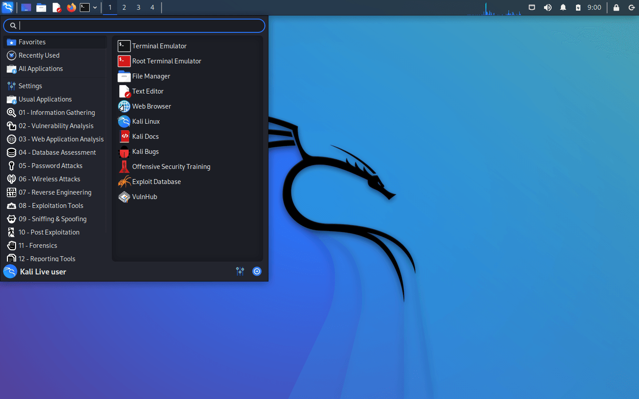Lock the screen using padlock icon

click(616, 8)
